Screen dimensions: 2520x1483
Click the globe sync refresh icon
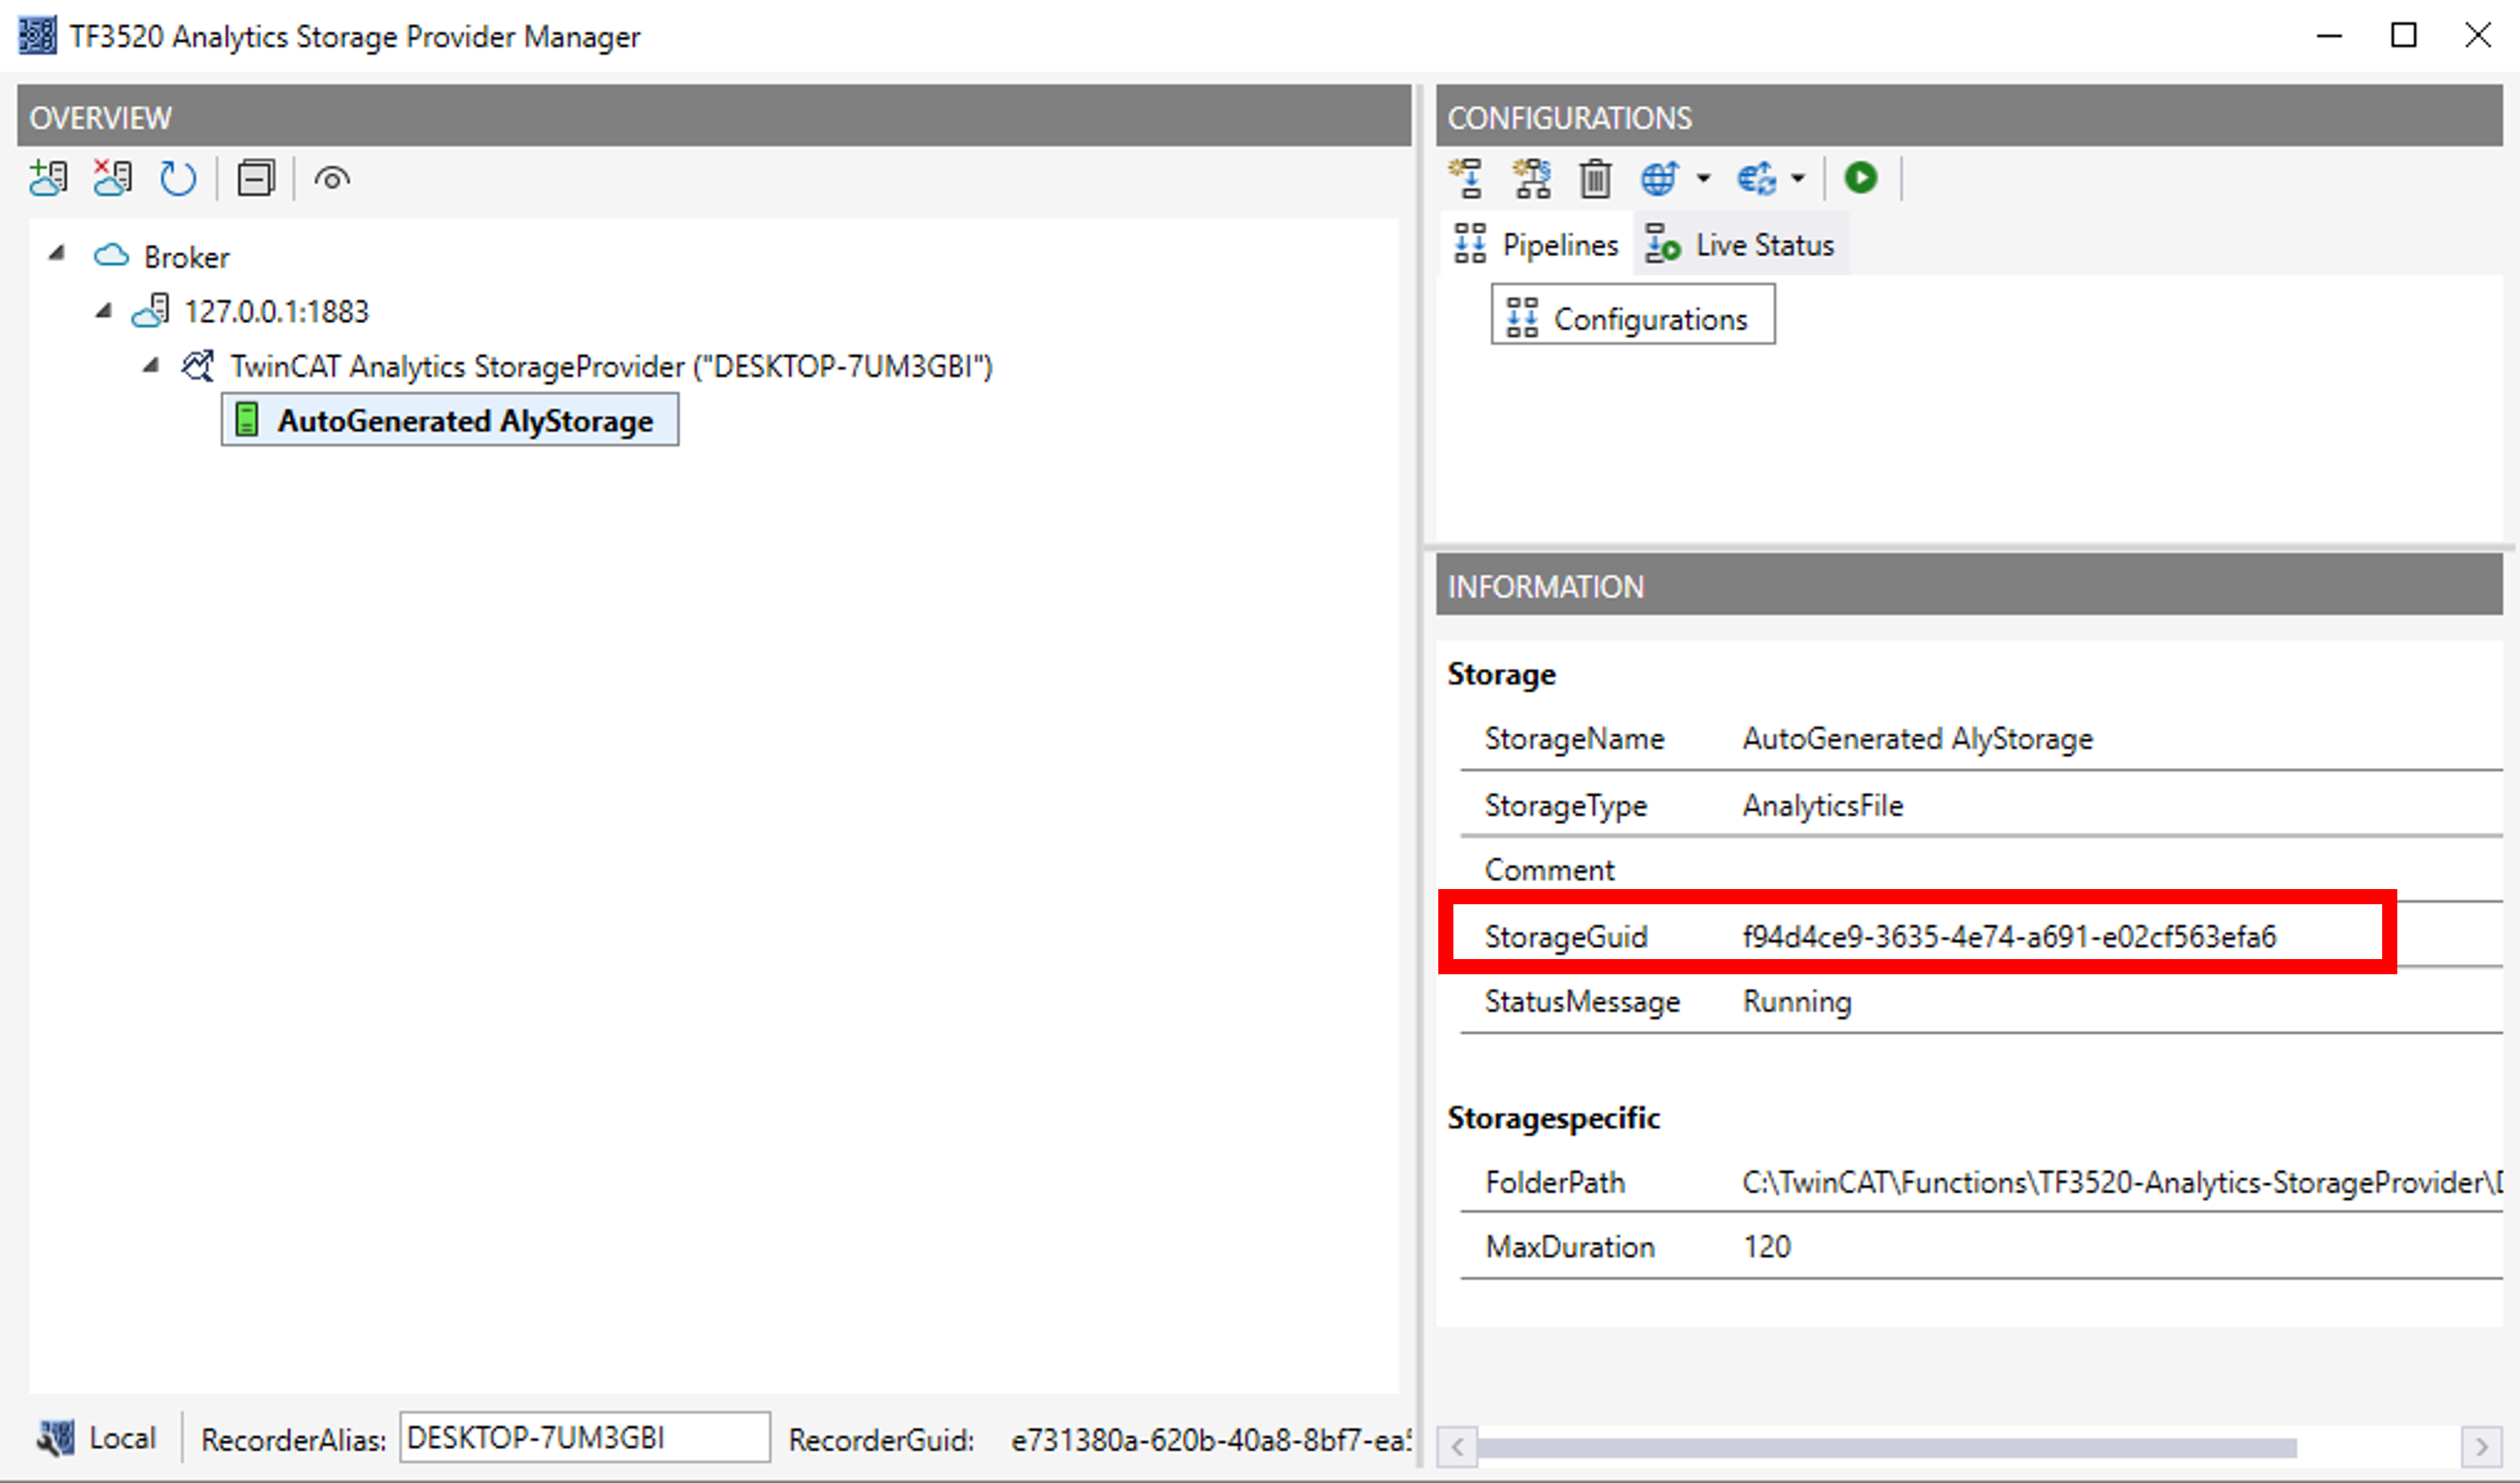coord(1757,178)
